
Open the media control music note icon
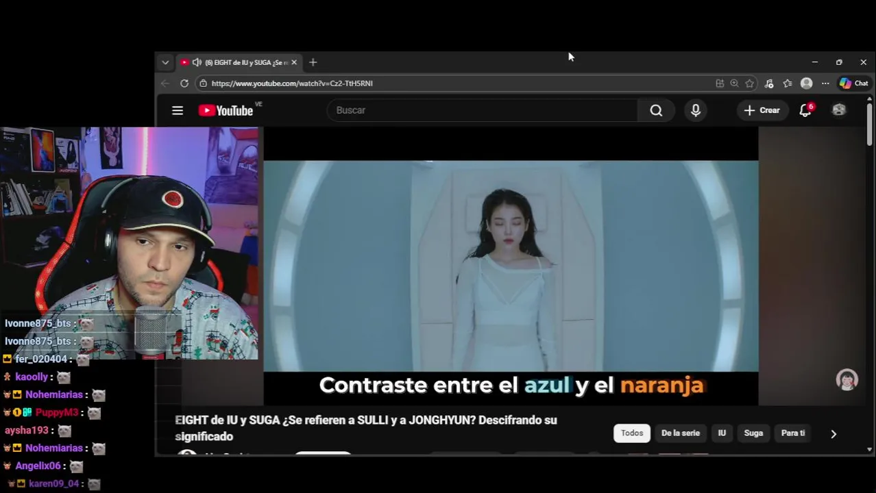coord(769,84)
